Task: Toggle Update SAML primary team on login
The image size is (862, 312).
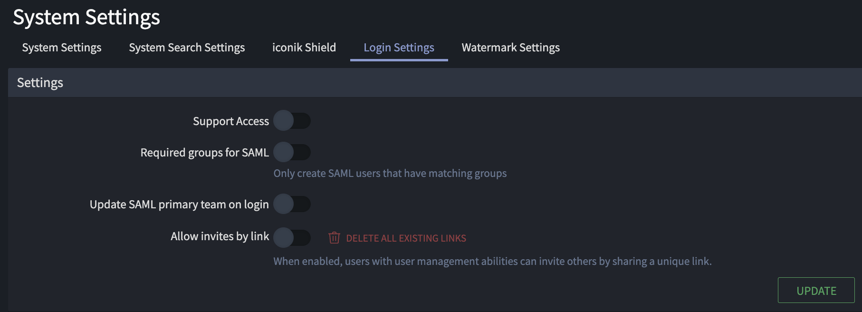Action: pos(292,204)
